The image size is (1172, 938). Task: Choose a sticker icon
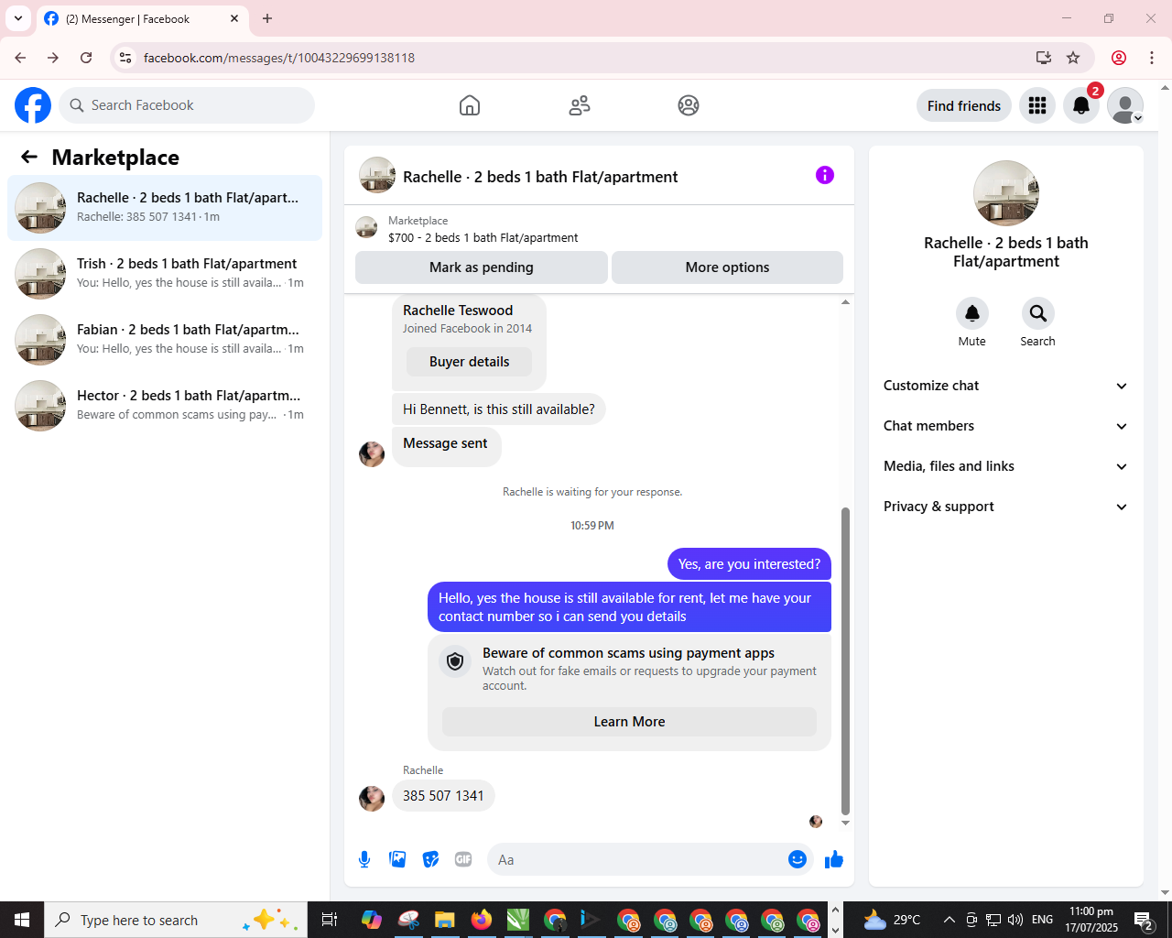pyautogui.click(x=430, y=859)
